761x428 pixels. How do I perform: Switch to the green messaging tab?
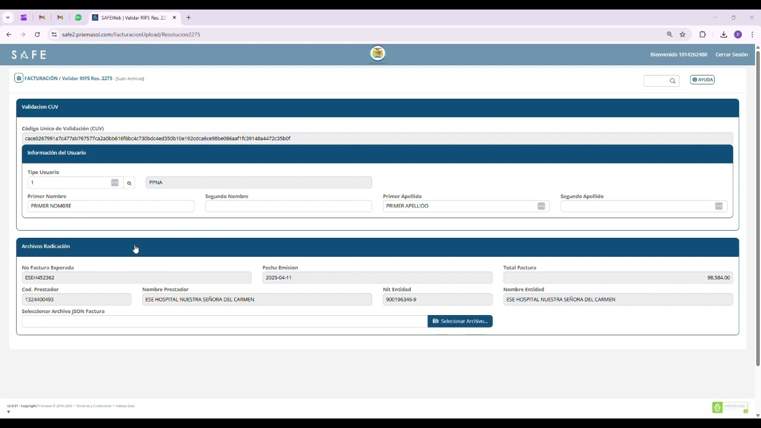coord(78,18)
